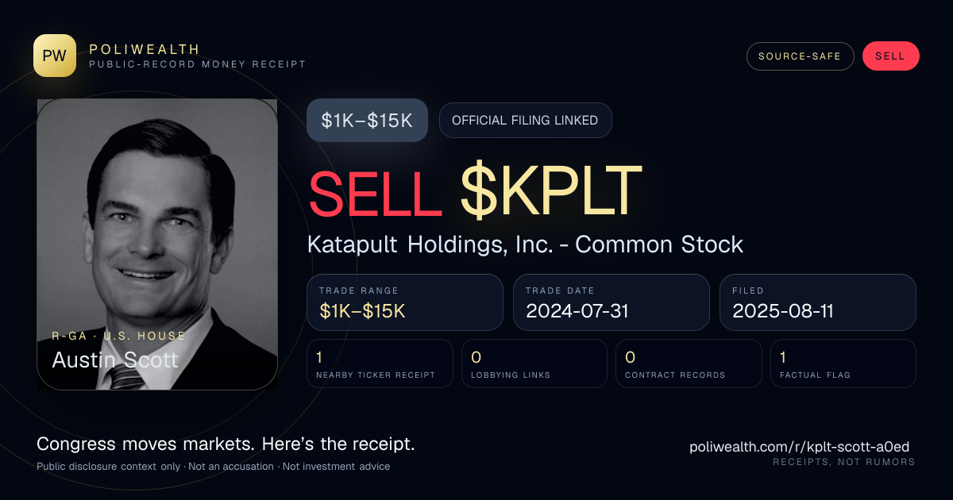Click the Austin Scott name label
The image size is (953, 500).
click(x=115, y=360)
